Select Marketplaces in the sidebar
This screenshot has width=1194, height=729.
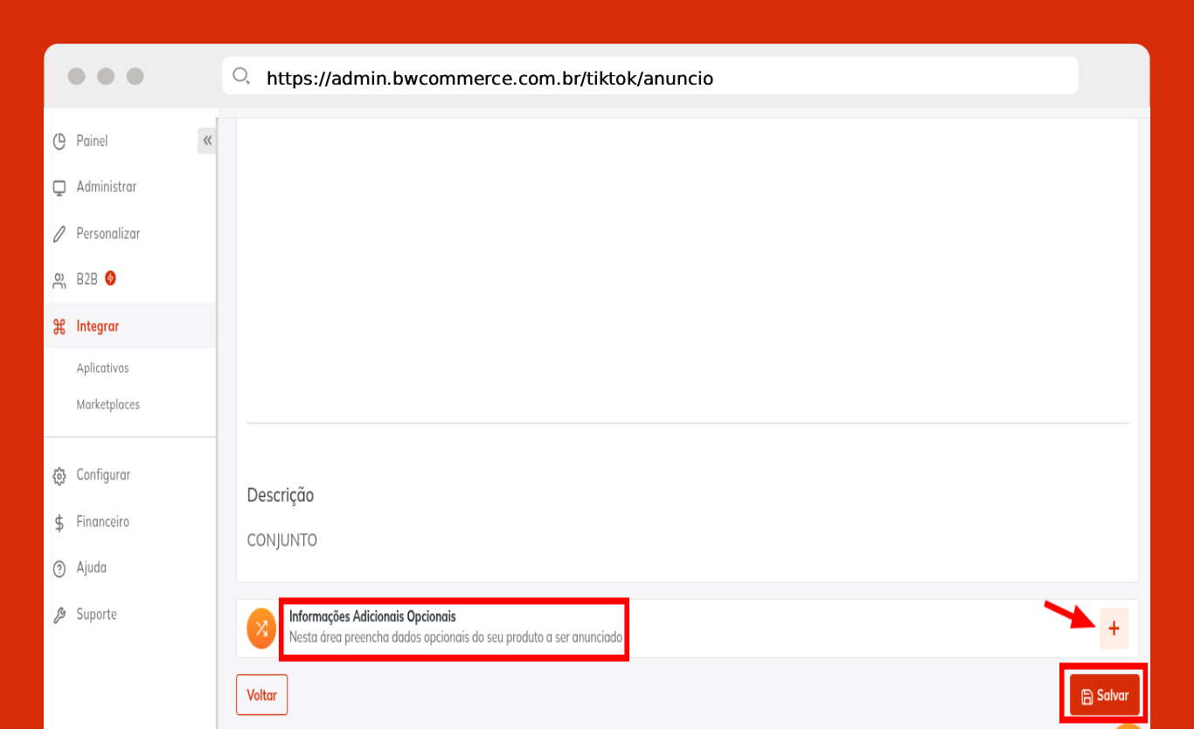pyautogui.click(x=108, y=405)
